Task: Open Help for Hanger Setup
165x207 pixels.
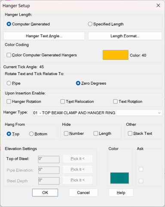Action: coord(121,192)
